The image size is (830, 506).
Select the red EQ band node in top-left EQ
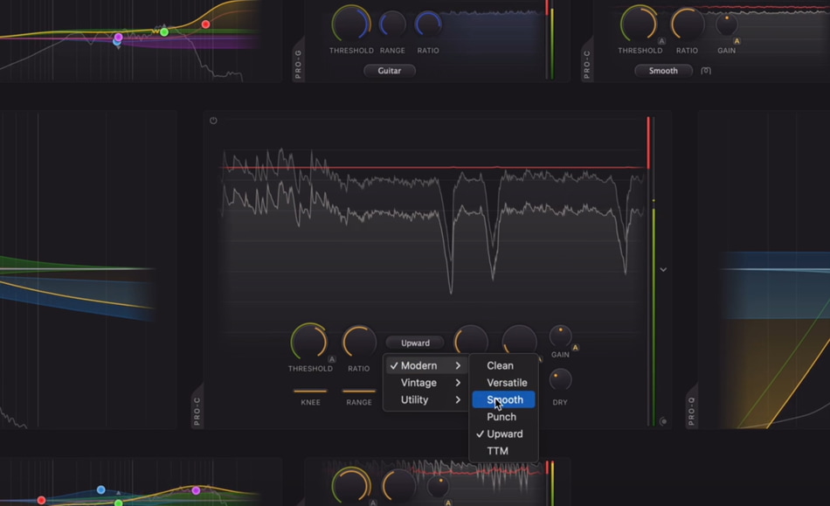point(206,24)
